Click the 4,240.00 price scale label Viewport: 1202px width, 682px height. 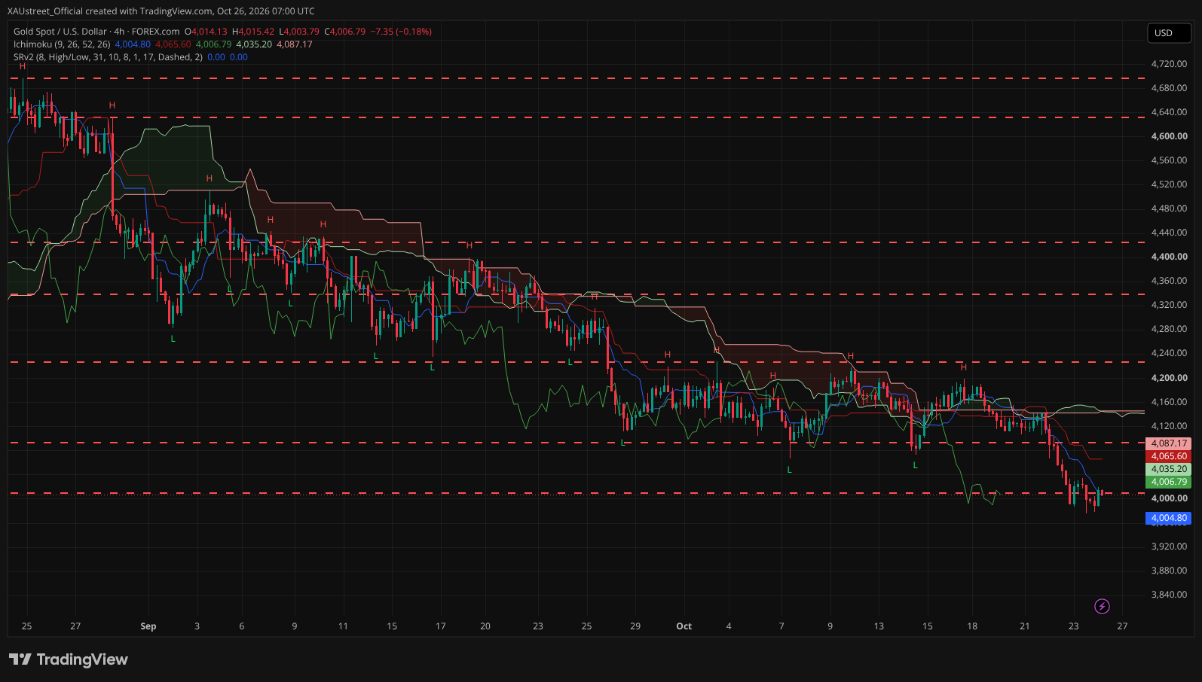tap(1169, 353)
